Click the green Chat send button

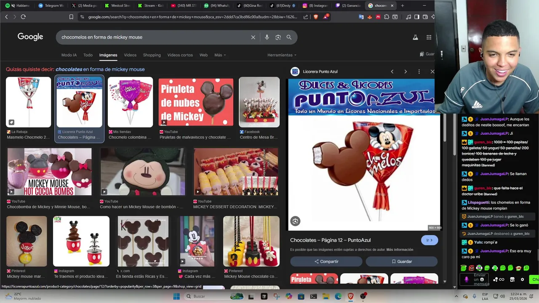(535, 279)
